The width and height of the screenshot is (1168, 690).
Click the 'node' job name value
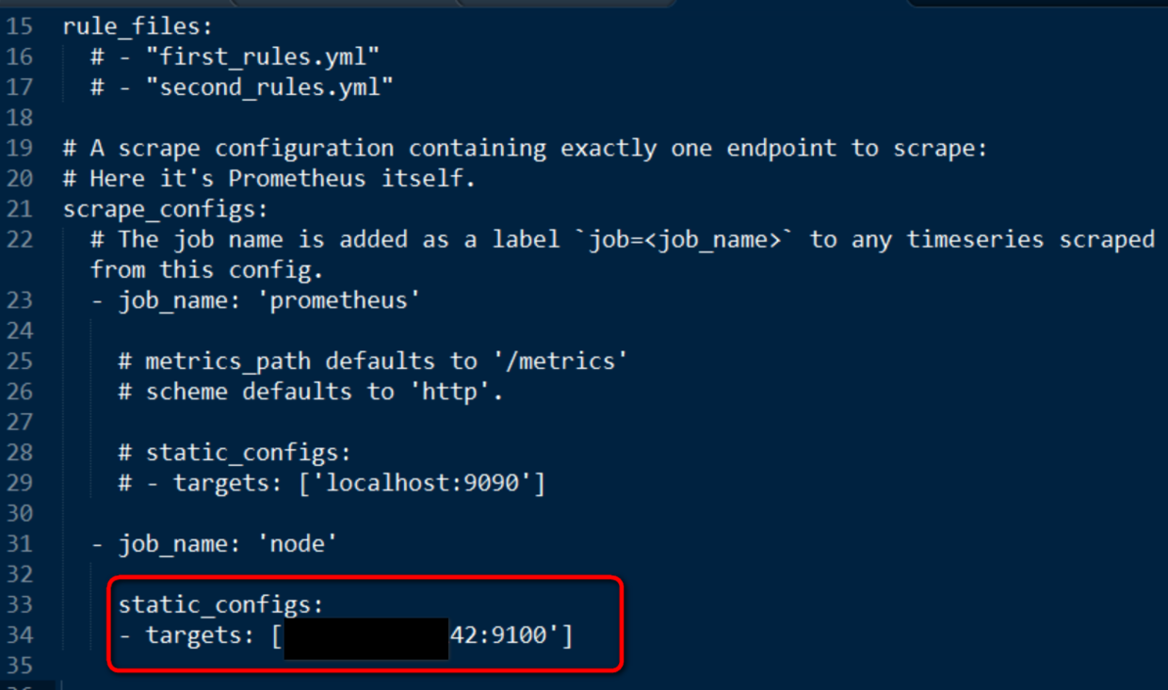coord(297,544)
